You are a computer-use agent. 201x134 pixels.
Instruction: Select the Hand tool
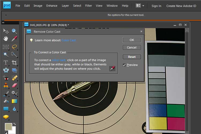[6, 39]
